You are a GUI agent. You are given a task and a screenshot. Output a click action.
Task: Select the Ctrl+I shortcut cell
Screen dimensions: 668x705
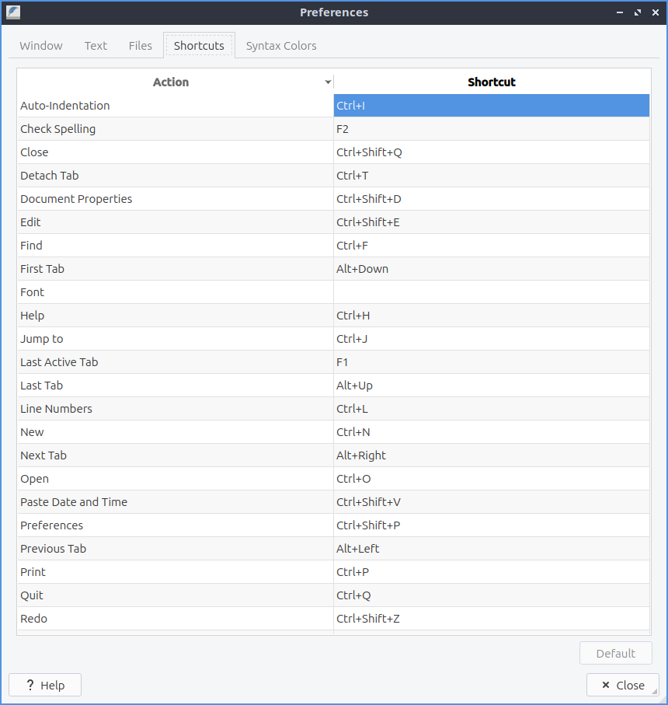click(x=491, y=106)
